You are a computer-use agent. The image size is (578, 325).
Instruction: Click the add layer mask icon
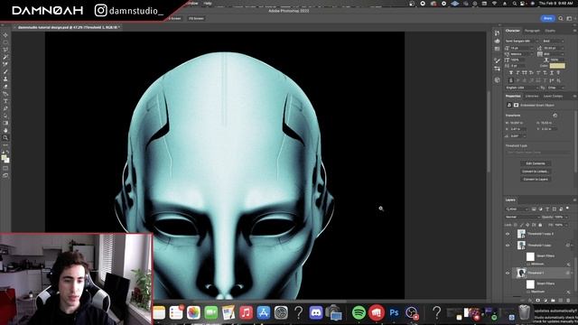(538, 301)
